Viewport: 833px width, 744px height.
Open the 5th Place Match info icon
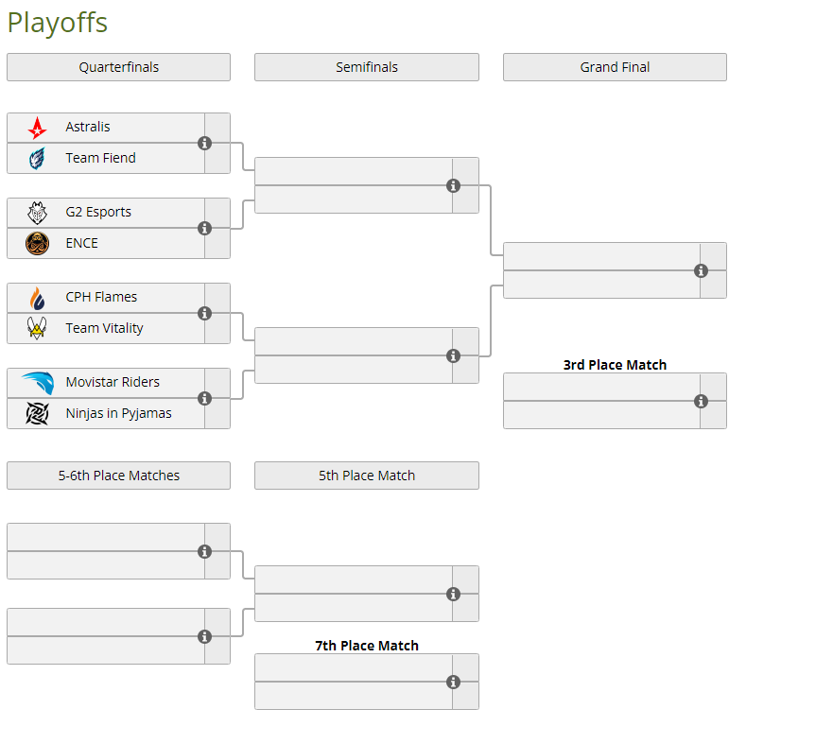[453, 594]
